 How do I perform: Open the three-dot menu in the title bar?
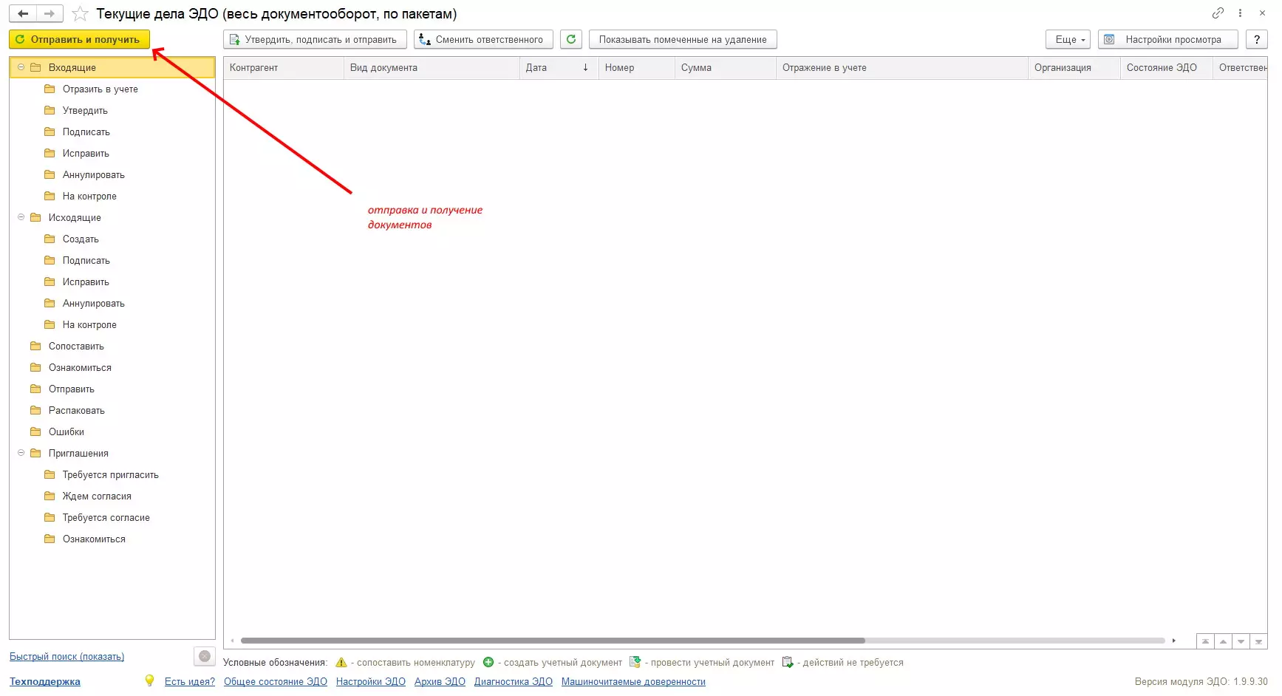pyautogui.click(x=1241, y=13)
